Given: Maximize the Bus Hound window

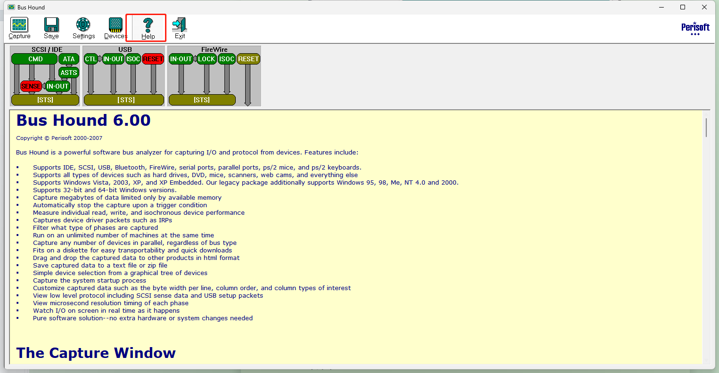Looking at the screenshot, I should point(683,7).
